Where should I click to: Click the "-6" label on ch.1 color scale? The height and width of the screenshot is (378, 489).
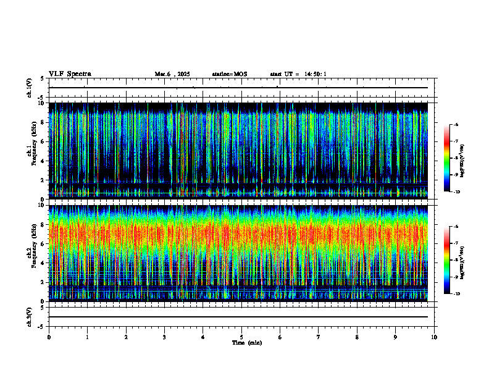[456, 124]
